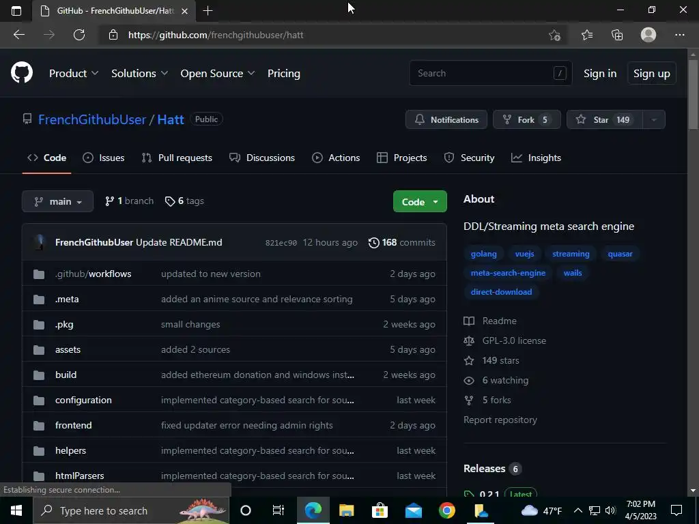
Task: Click the meta-search-engine topic tag
Action: click(508, 273)
